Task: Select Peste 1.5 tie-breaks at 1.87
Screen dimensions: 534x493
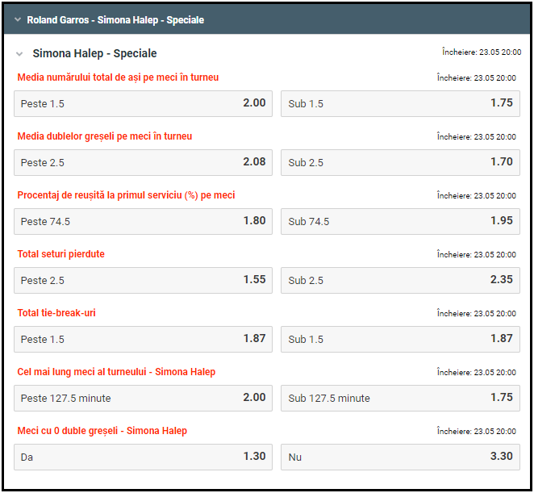Action: point(143,339)
